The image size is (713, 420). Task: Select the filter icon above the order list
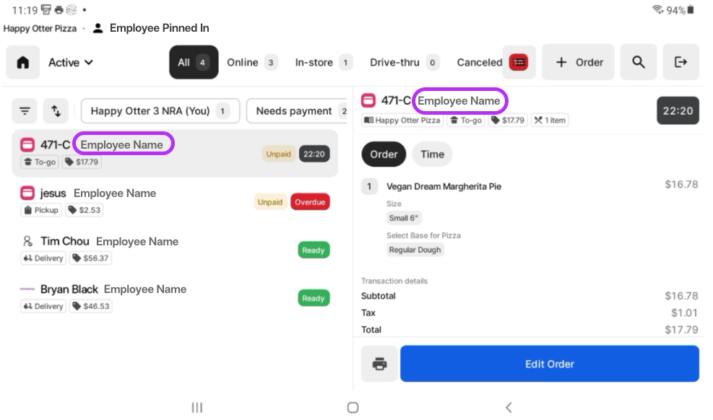(x=25, y=110)
